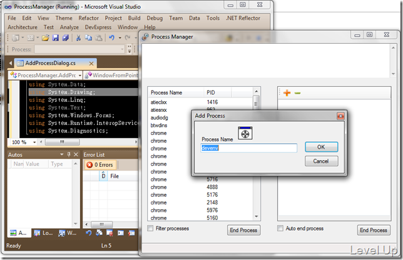This screenshot has width=403, height=260.
Task: Click the Open File toolbar icon
Action: (x=46, y=38)
